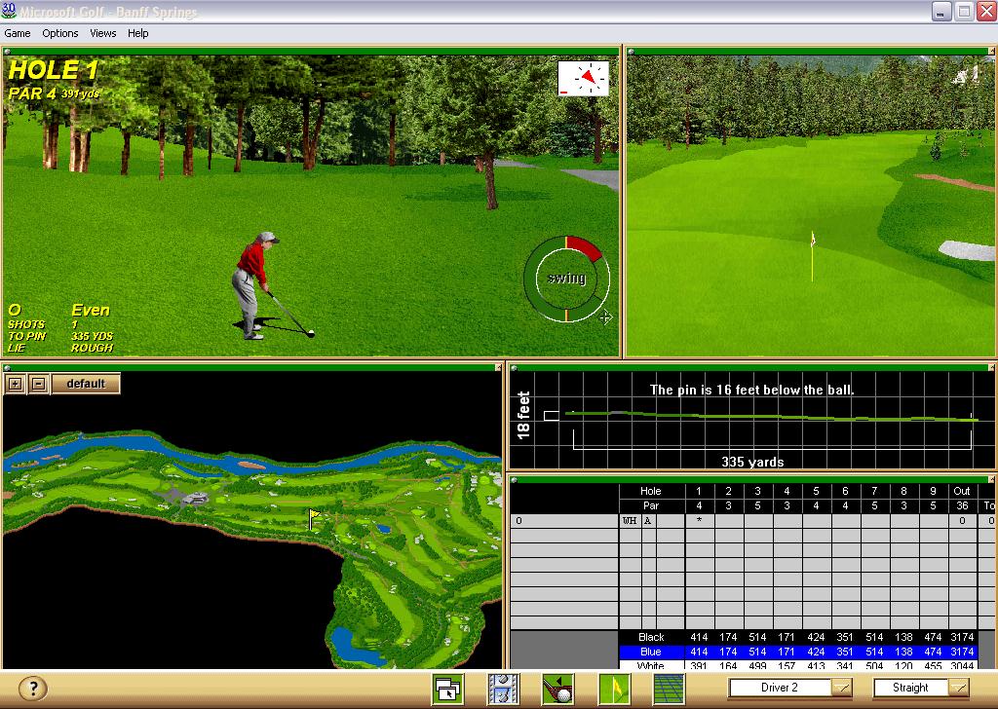Click the hole 1 score cell with asterisk
The image size is (998, 709).
[x=699, y=521]
